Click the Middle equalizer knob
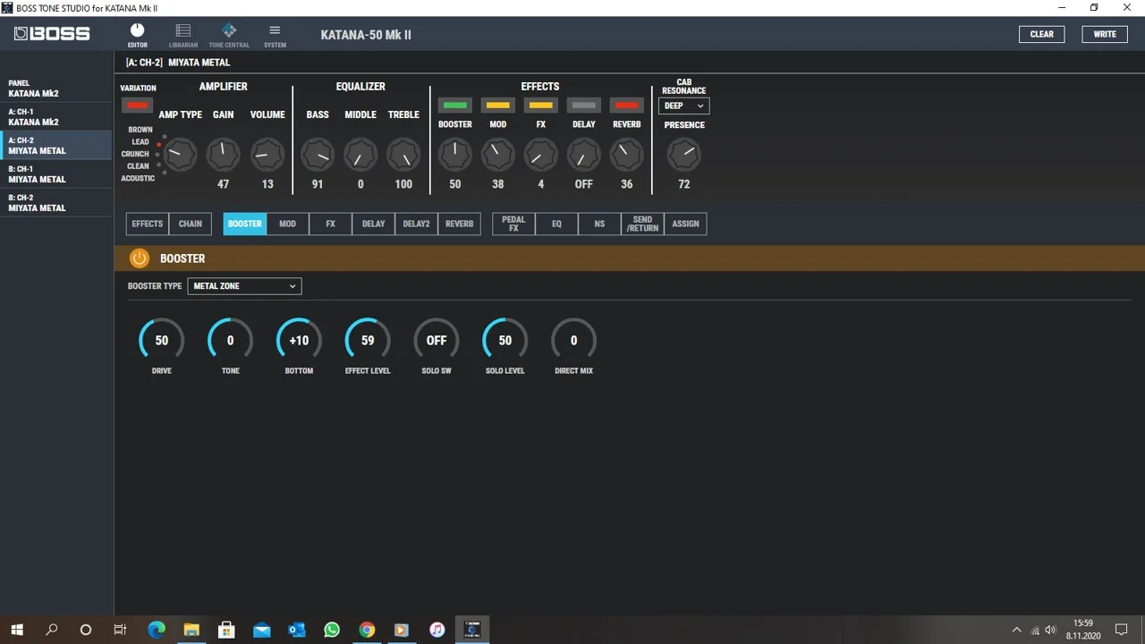Screen dimensions: 1145x644 (x=360, y=155)
